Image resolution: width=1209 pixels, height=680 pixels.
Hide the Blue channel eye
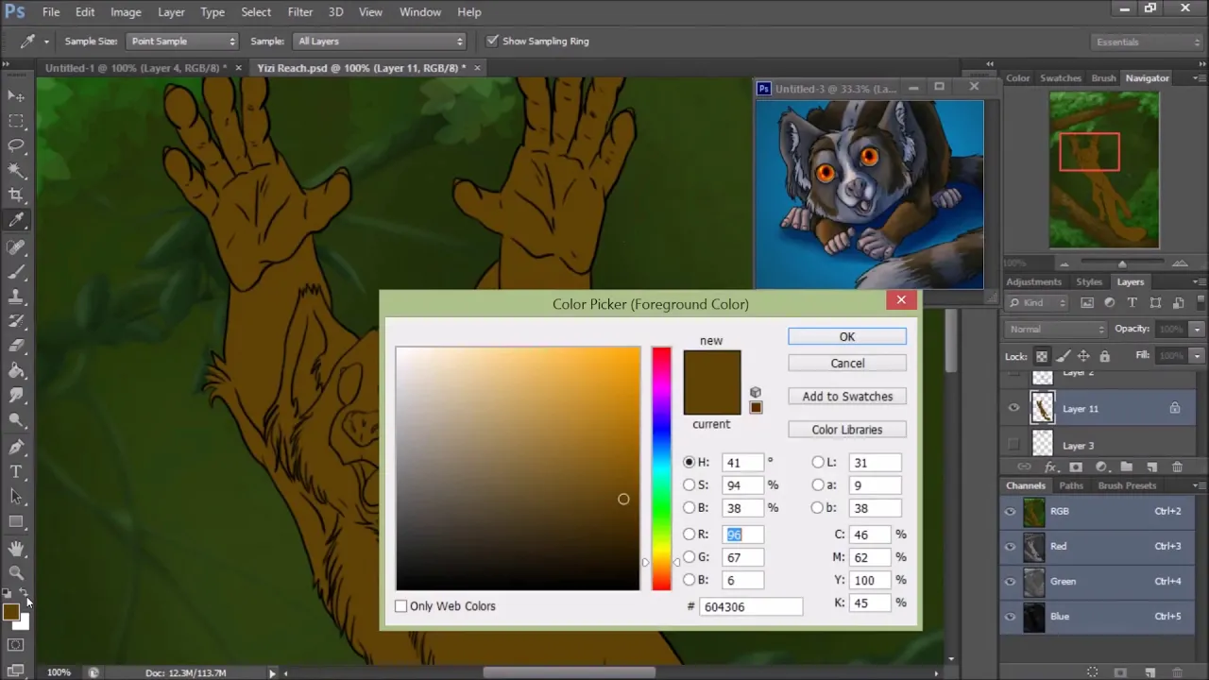coord(1011,616)
